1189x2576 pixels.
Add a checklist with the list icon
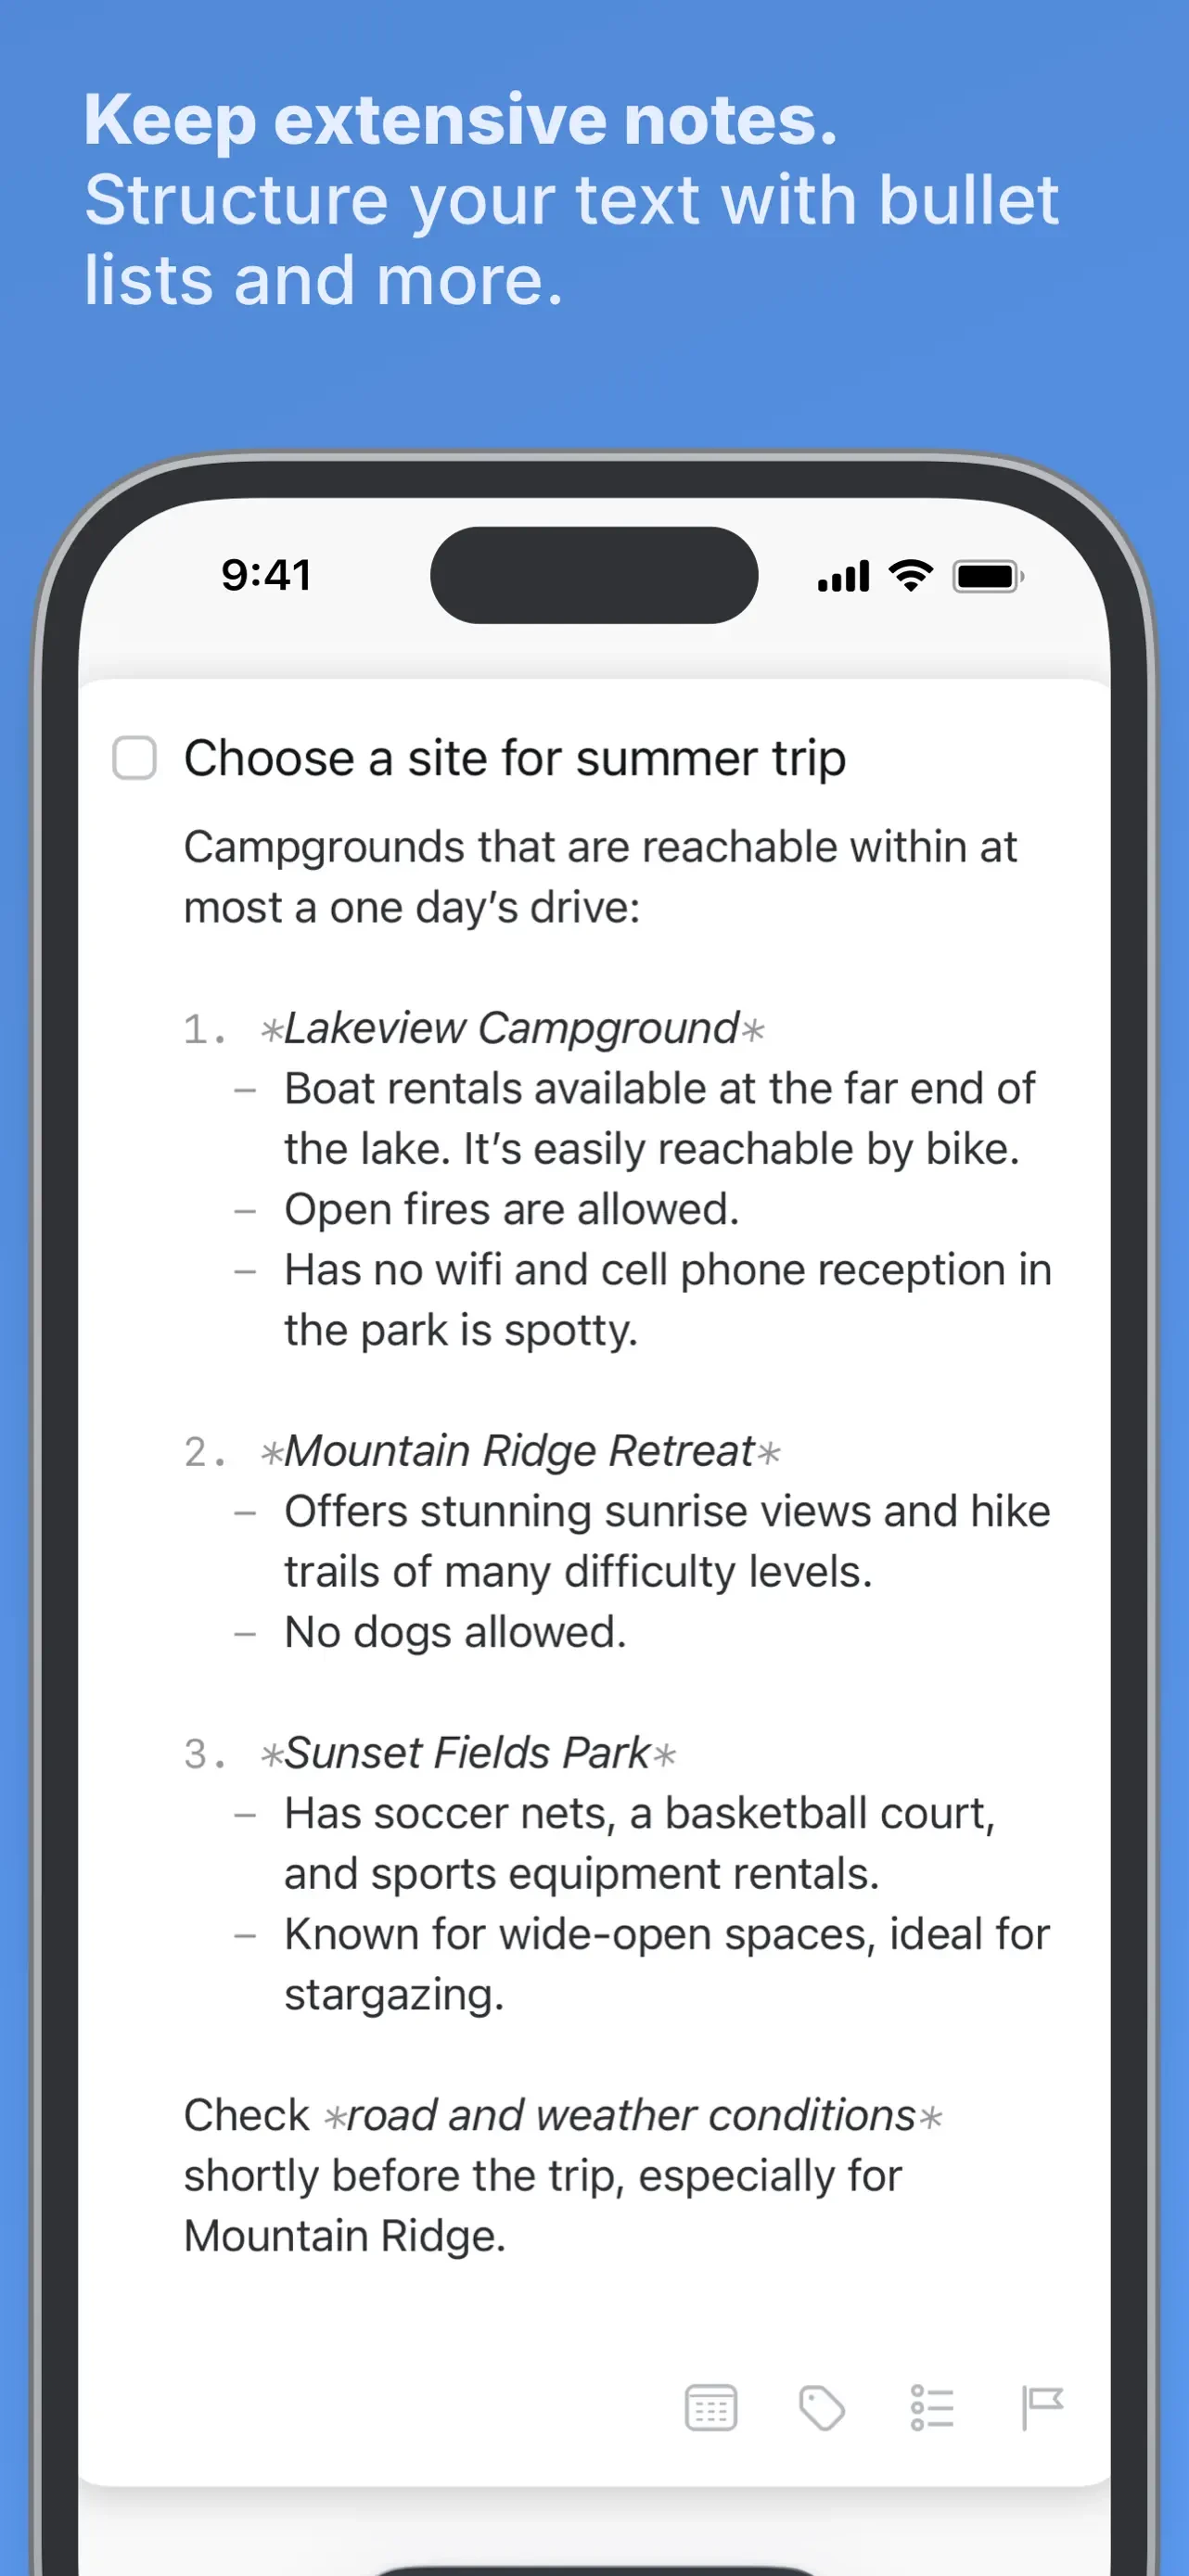pos(931,2408)
